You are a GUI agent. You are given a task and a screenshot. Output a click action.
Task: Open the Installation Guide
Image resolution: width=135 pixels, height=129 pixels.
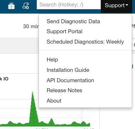[68, 70]
